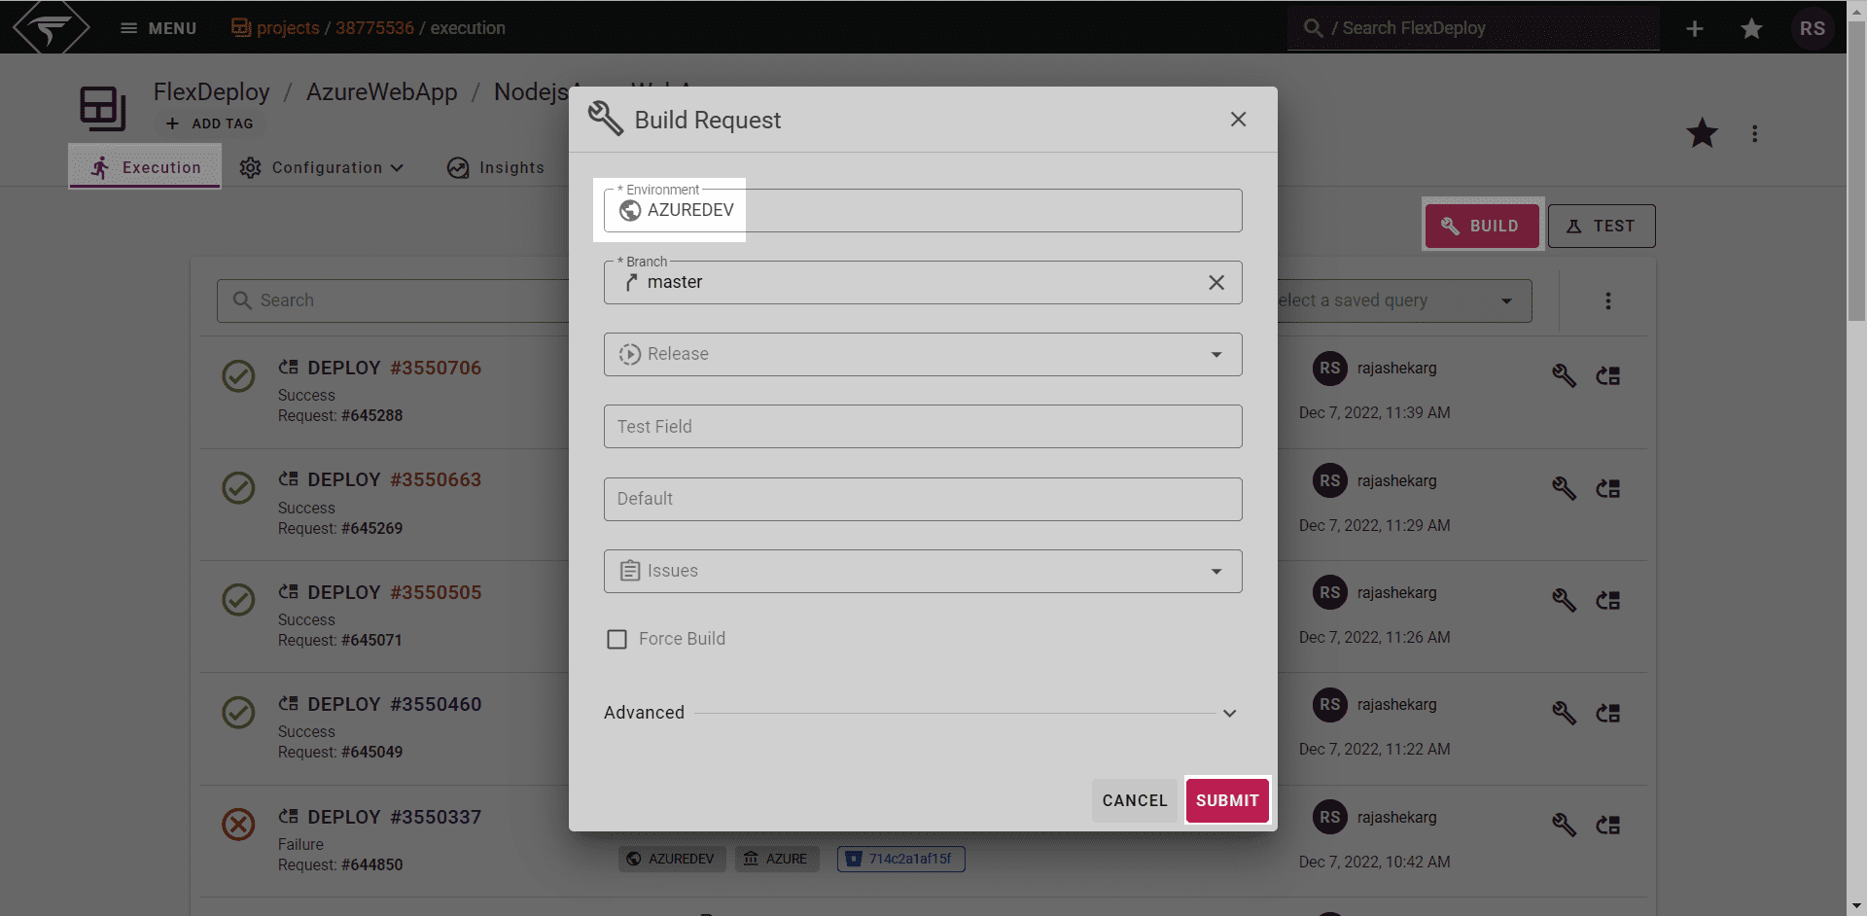Click Request #645288 text
The width and height of the screenshot is (1867, 916).
[x=340, y=415]
